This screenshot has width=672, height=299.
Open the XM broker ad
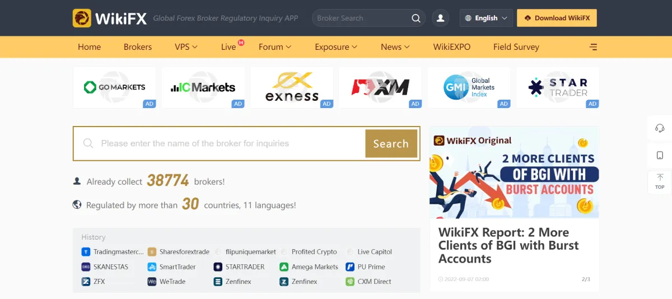point(380,87)
